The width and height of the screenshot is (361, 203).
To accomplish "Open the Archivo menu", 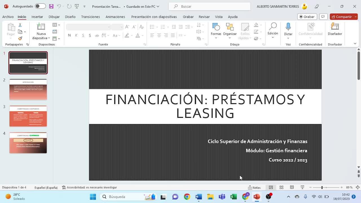I will (8, 17).
